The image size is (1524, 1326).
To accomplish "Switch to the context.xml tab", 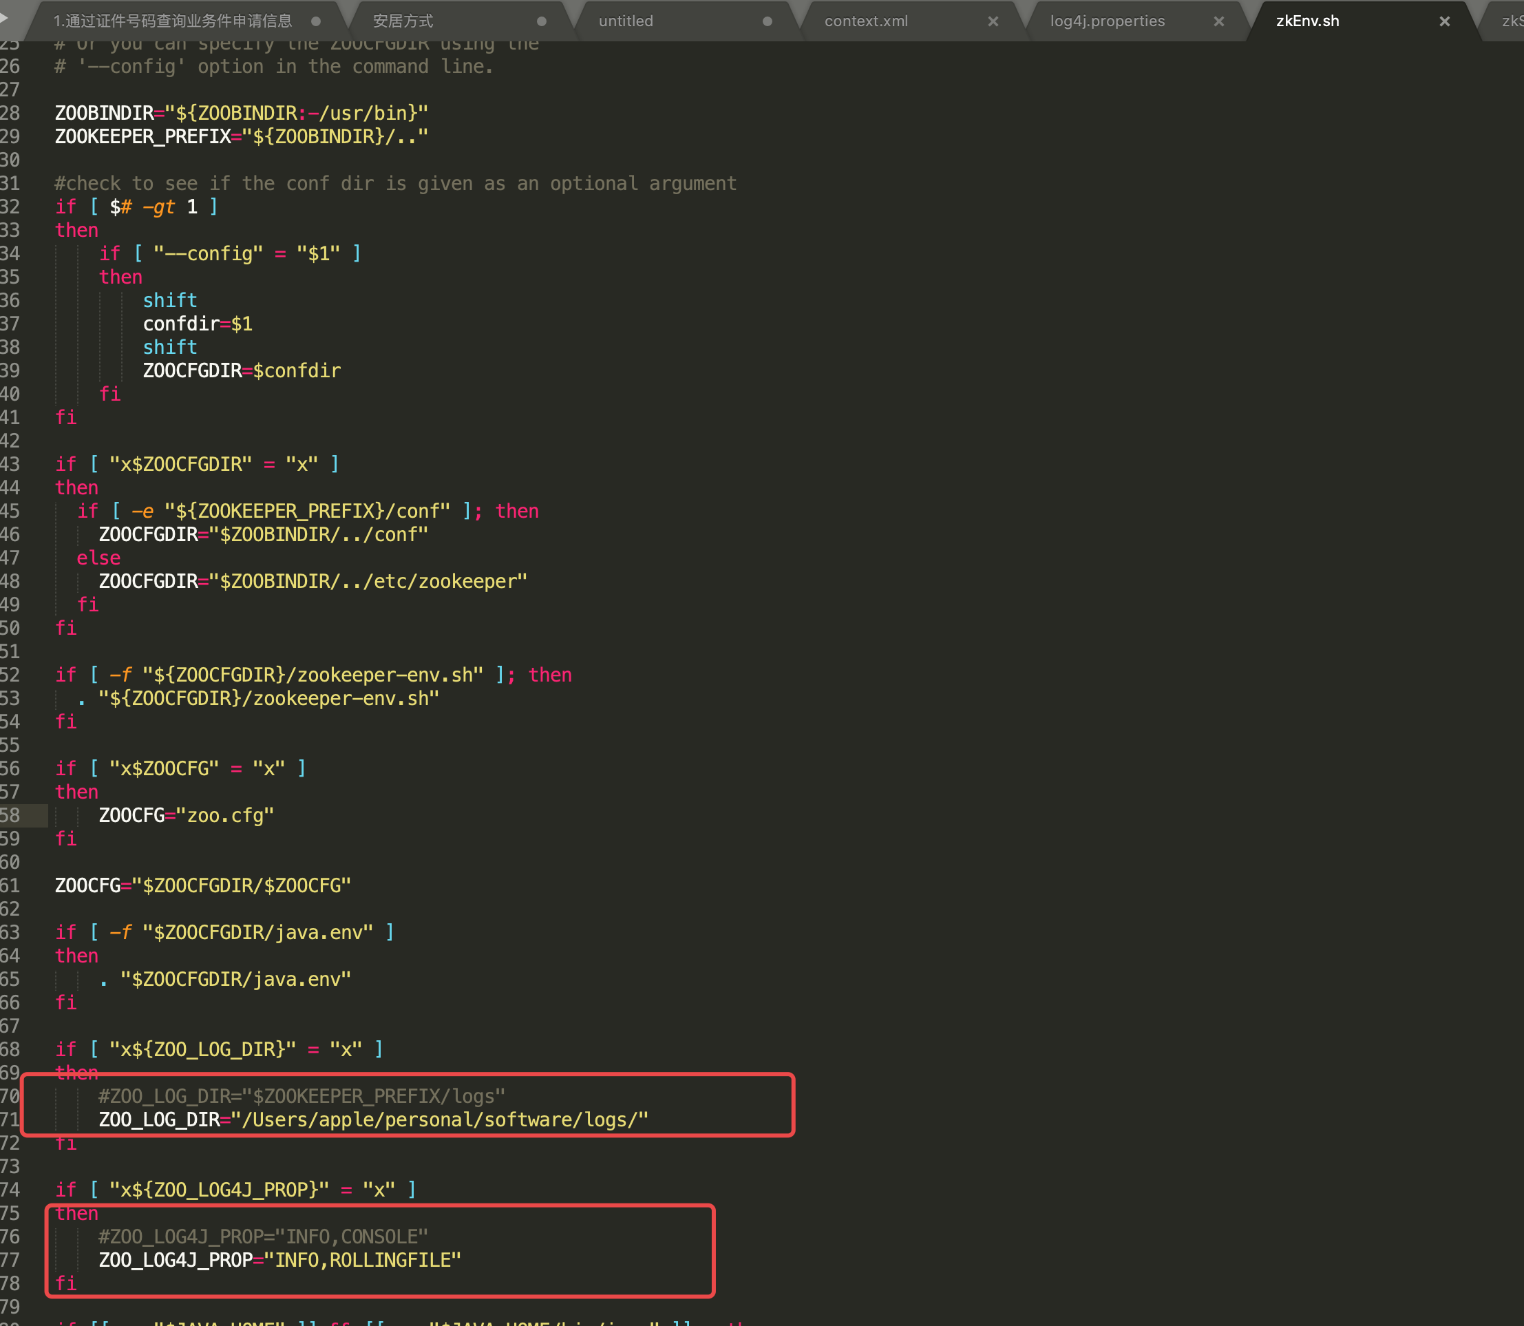I will [865, 21].
